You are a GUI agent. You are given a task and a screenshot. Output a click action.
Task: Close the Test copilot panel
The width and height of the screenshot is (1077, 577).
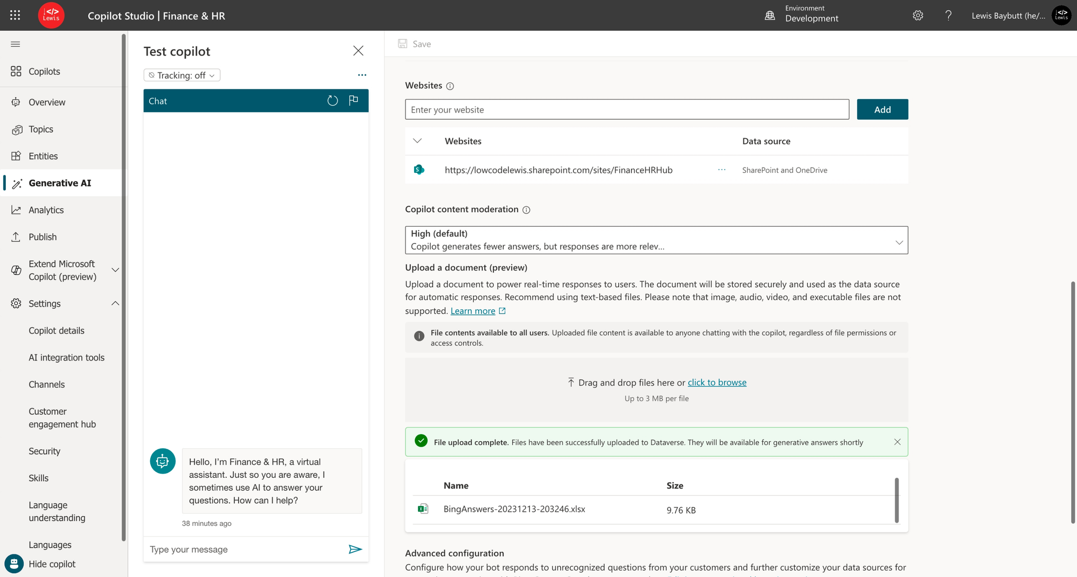(x=358, y=51)
